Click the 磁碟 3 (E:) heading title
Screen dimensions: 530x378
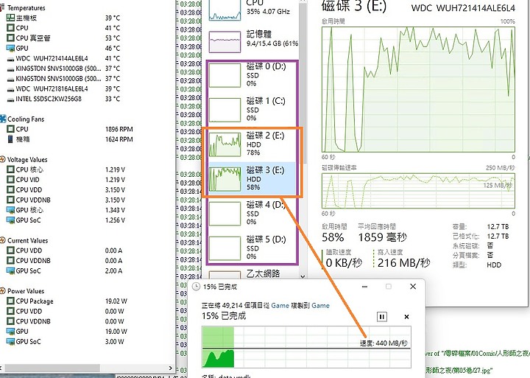(x=353, y=6)
